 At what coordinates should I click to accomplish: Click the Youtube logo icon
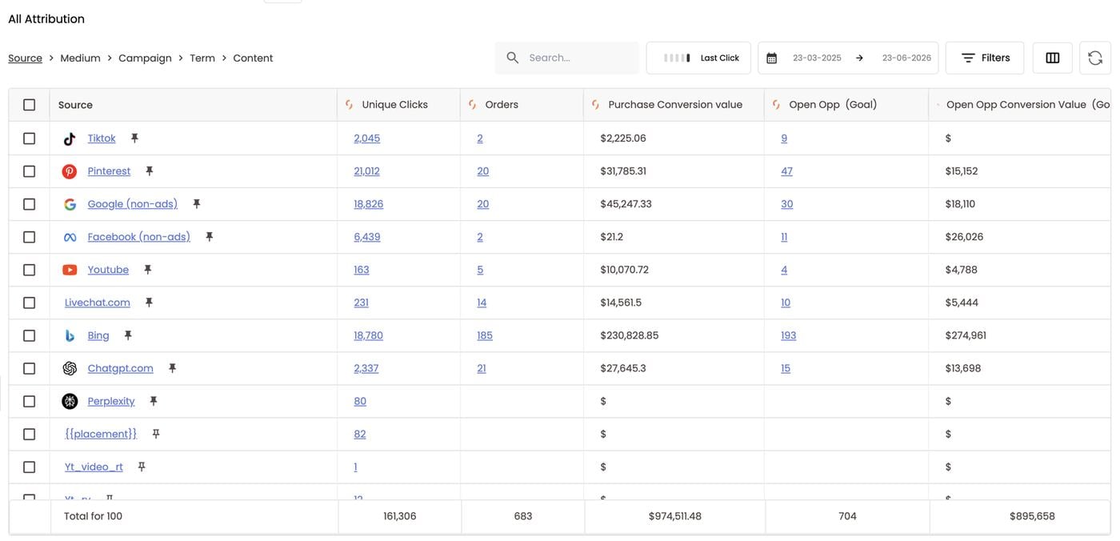coord(70,270)
